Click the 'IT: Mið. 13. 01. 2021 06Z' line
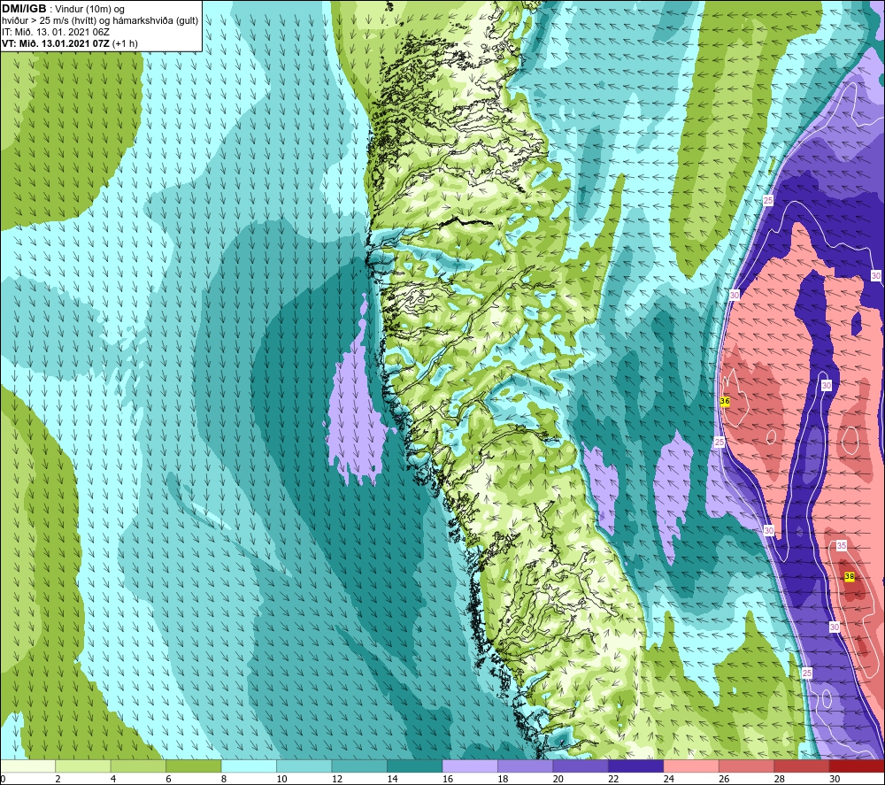Viewport: 885px width, 785px height. [x=55, y=32]
